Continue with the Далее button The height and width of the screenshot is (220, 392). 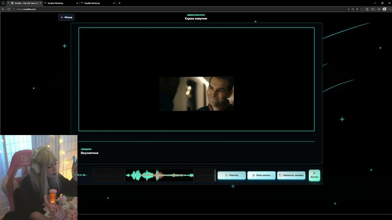[x=314, y=175]
